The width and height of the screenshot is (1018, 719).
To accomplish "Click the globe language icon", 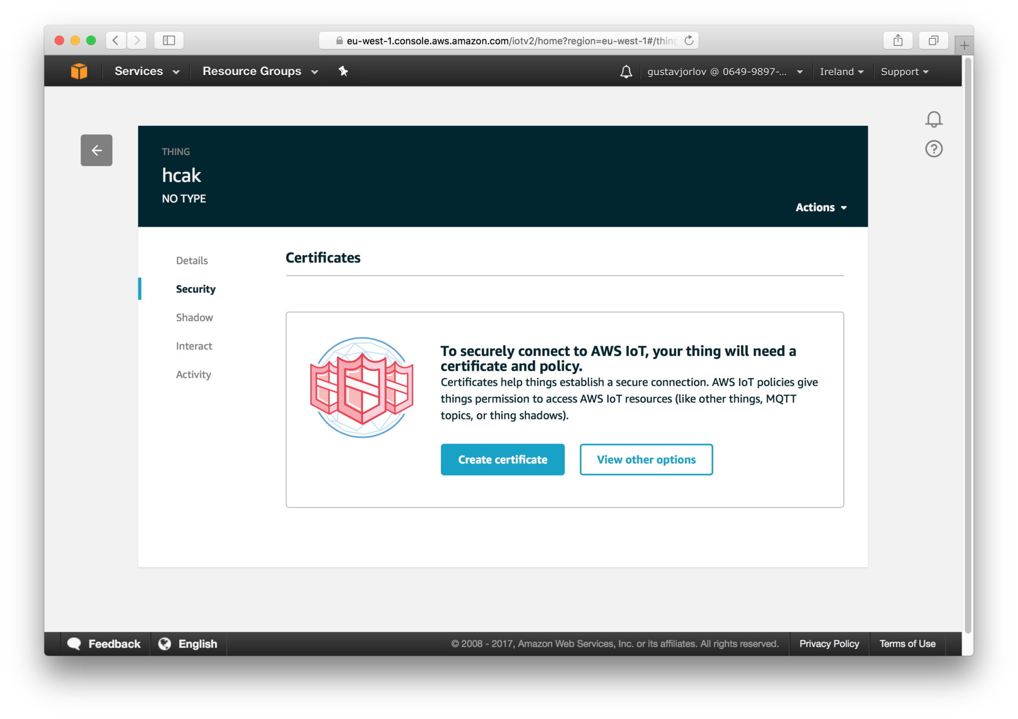I will tap(165, 644).
